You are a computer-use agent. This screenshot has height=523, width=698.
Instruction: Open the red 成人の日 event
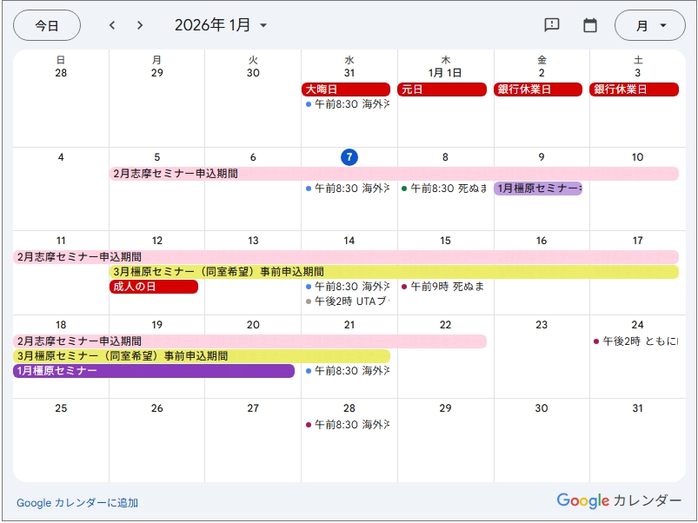coord(154,287)
